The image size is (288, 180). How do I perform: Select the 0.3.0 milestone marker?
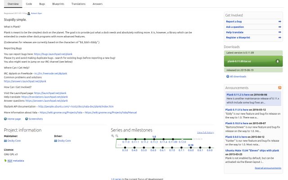(x=125, y=148)
